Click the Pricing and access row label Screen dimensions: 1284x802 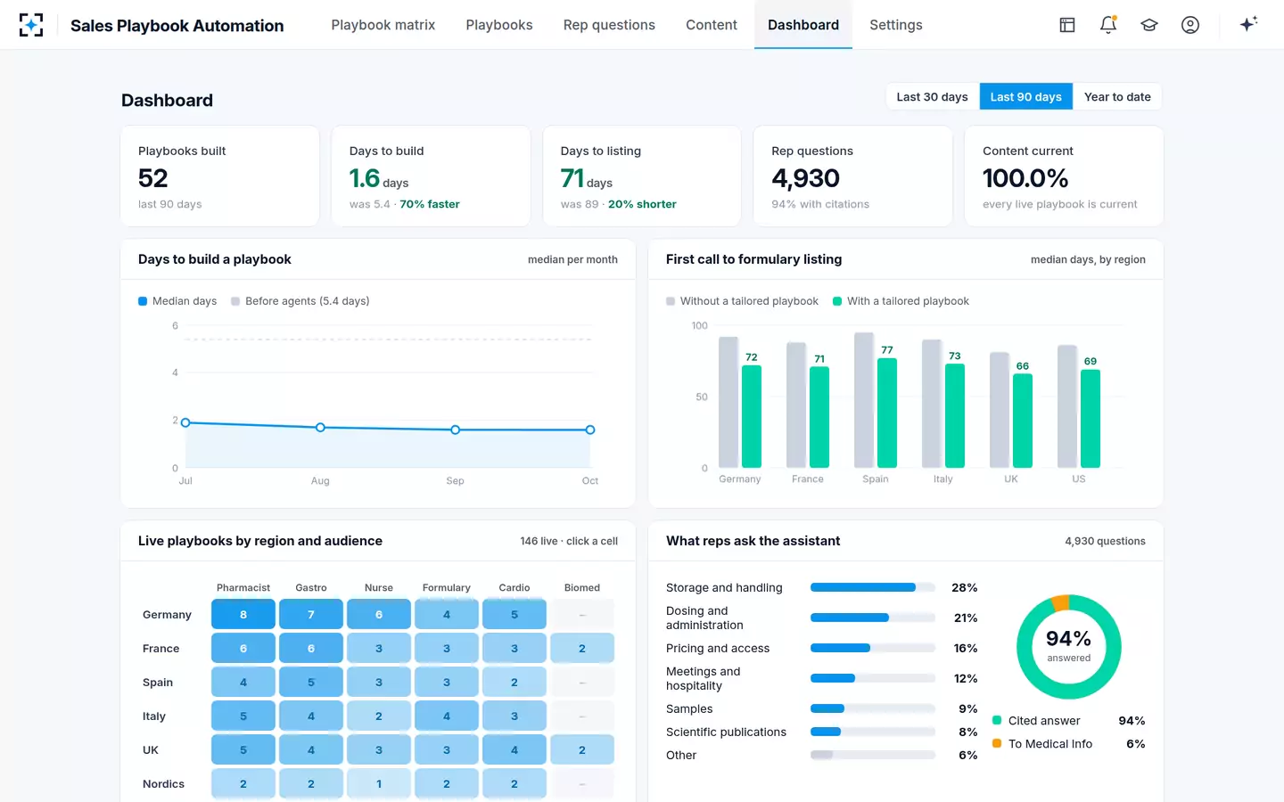pyautogui.click(x=718, y=649)
